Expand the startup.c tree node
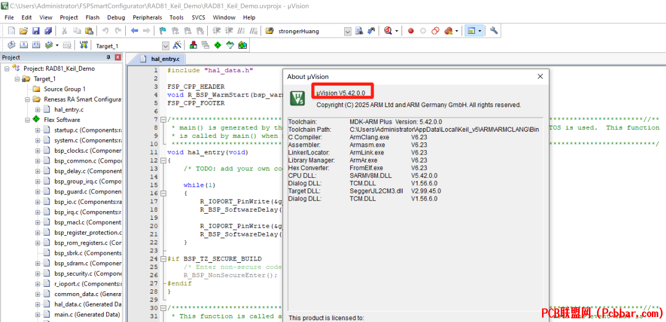This screenshot has height=322, width=666. tap(38, 130)
